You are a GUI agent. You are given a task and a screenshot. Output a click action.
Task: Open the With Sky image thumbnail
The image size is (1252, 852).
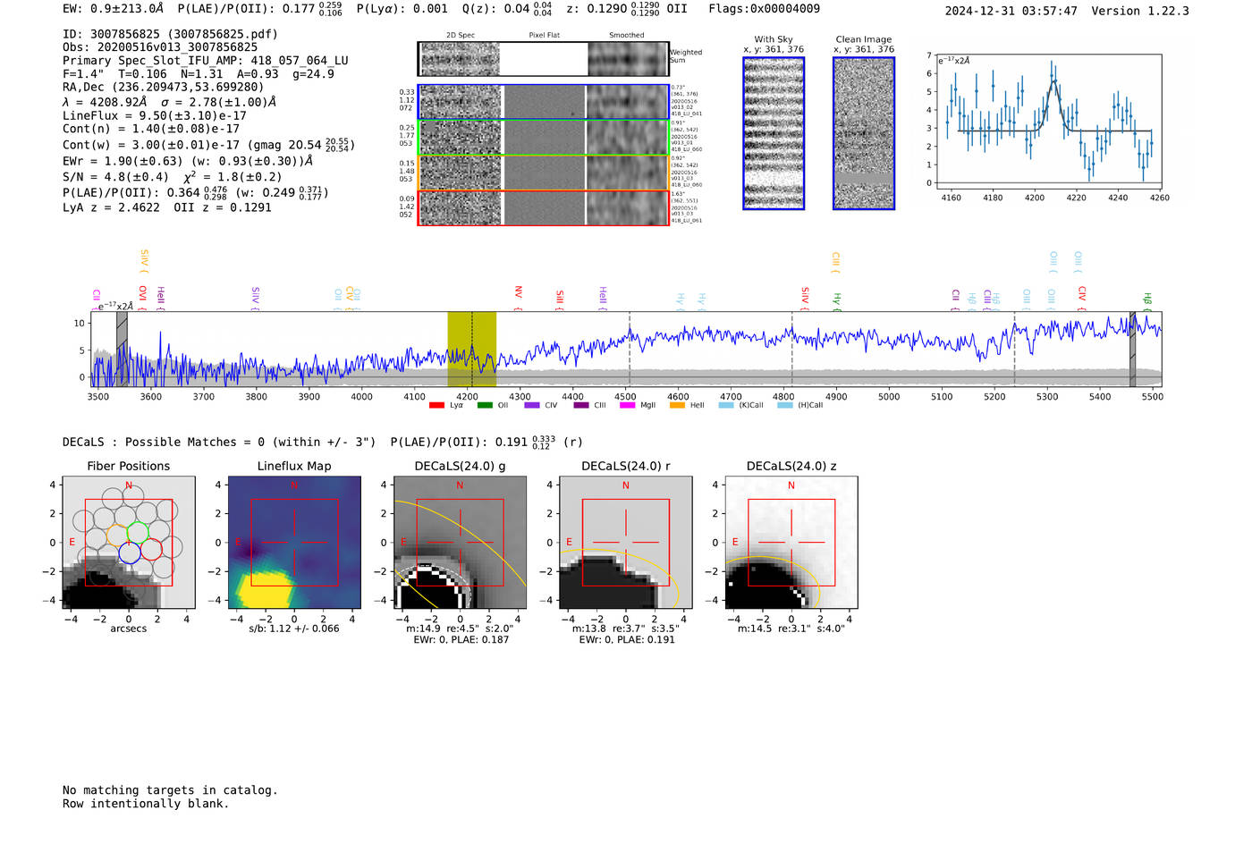coord(774,133)
